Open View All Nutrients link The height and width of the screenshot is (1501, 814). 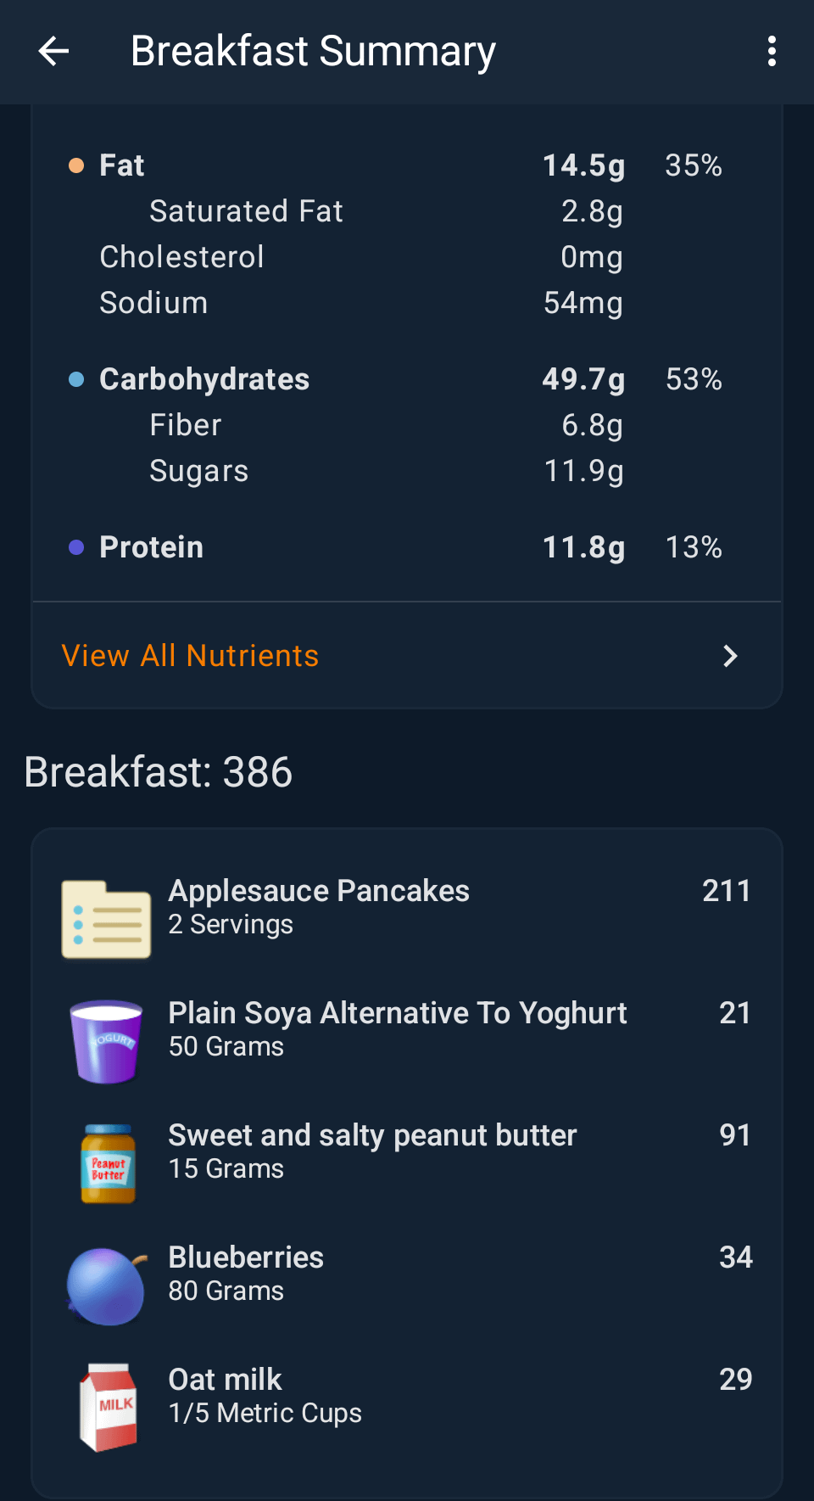coord(191,656)
